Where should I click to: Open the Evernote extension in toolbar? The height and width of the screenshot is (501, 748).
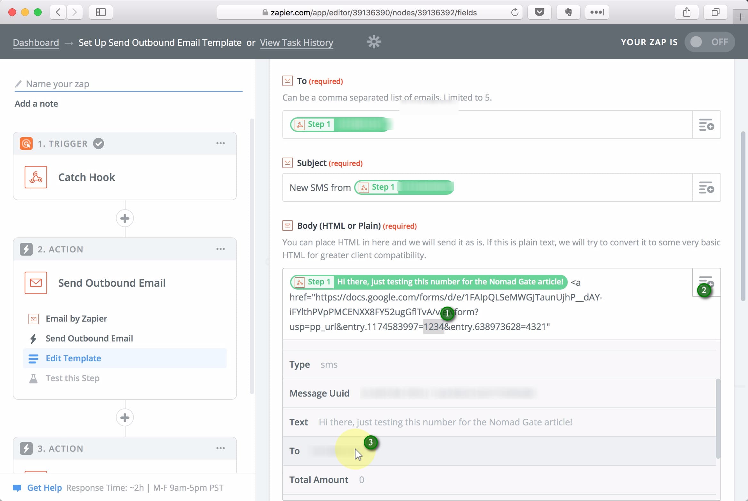pos(568,12)
